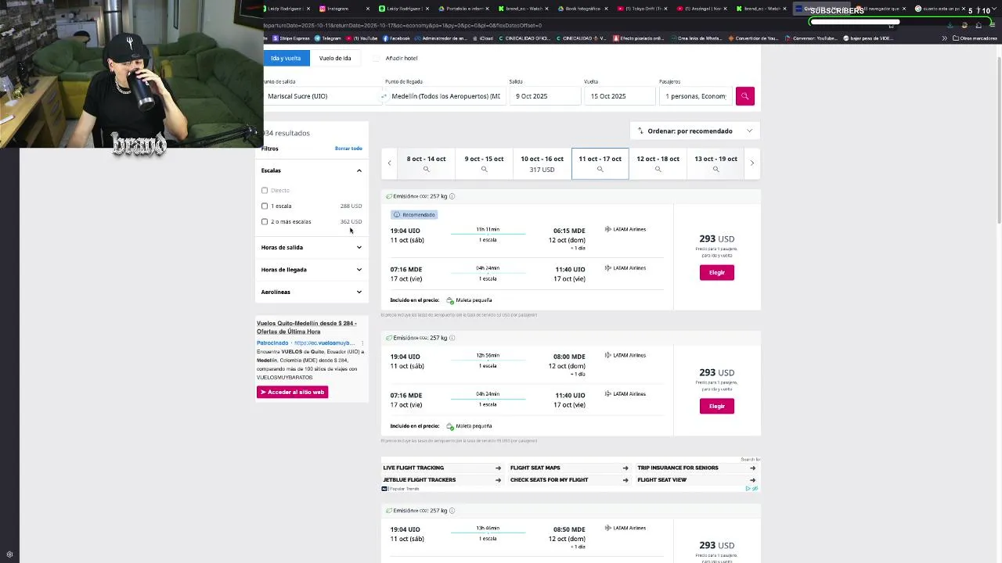Swap departure and arrival airports
Screen dimensions: 1002x563
pos(384,96)
